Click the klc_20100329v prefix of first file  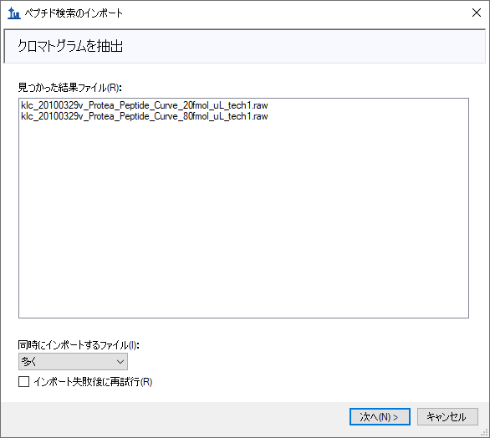click(x=52, y=105)
